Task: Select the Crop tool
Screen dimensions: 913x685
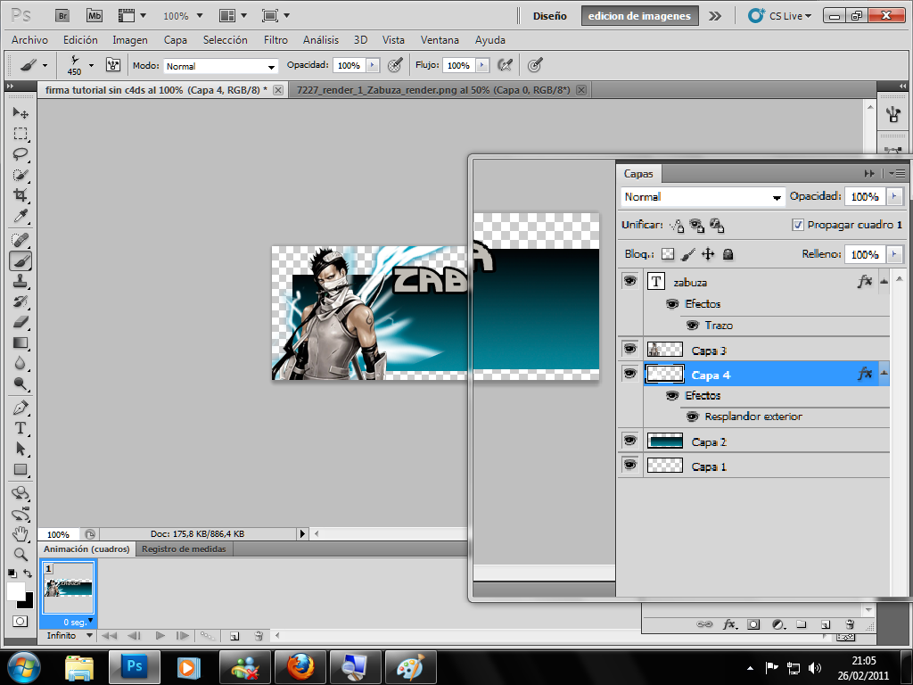Action: click(21, 195)
